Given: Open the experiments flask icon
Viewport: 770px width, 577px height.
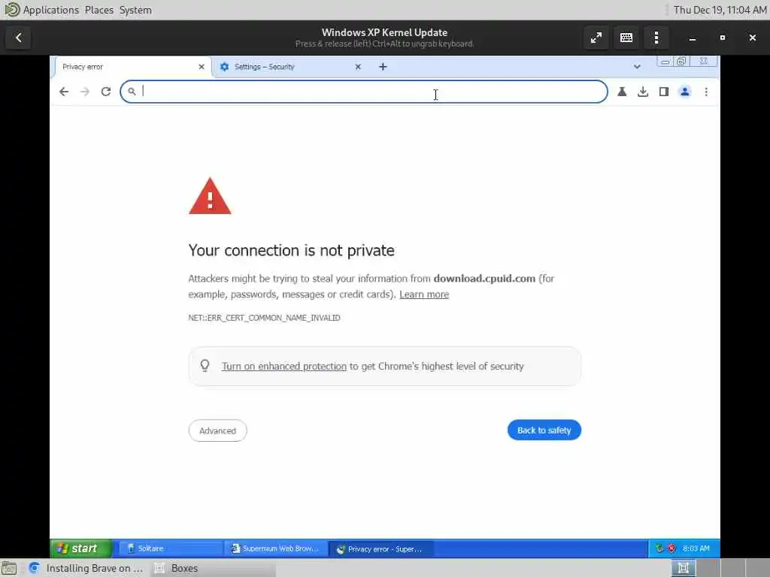Looking at the screenshot, I should 622,92.
